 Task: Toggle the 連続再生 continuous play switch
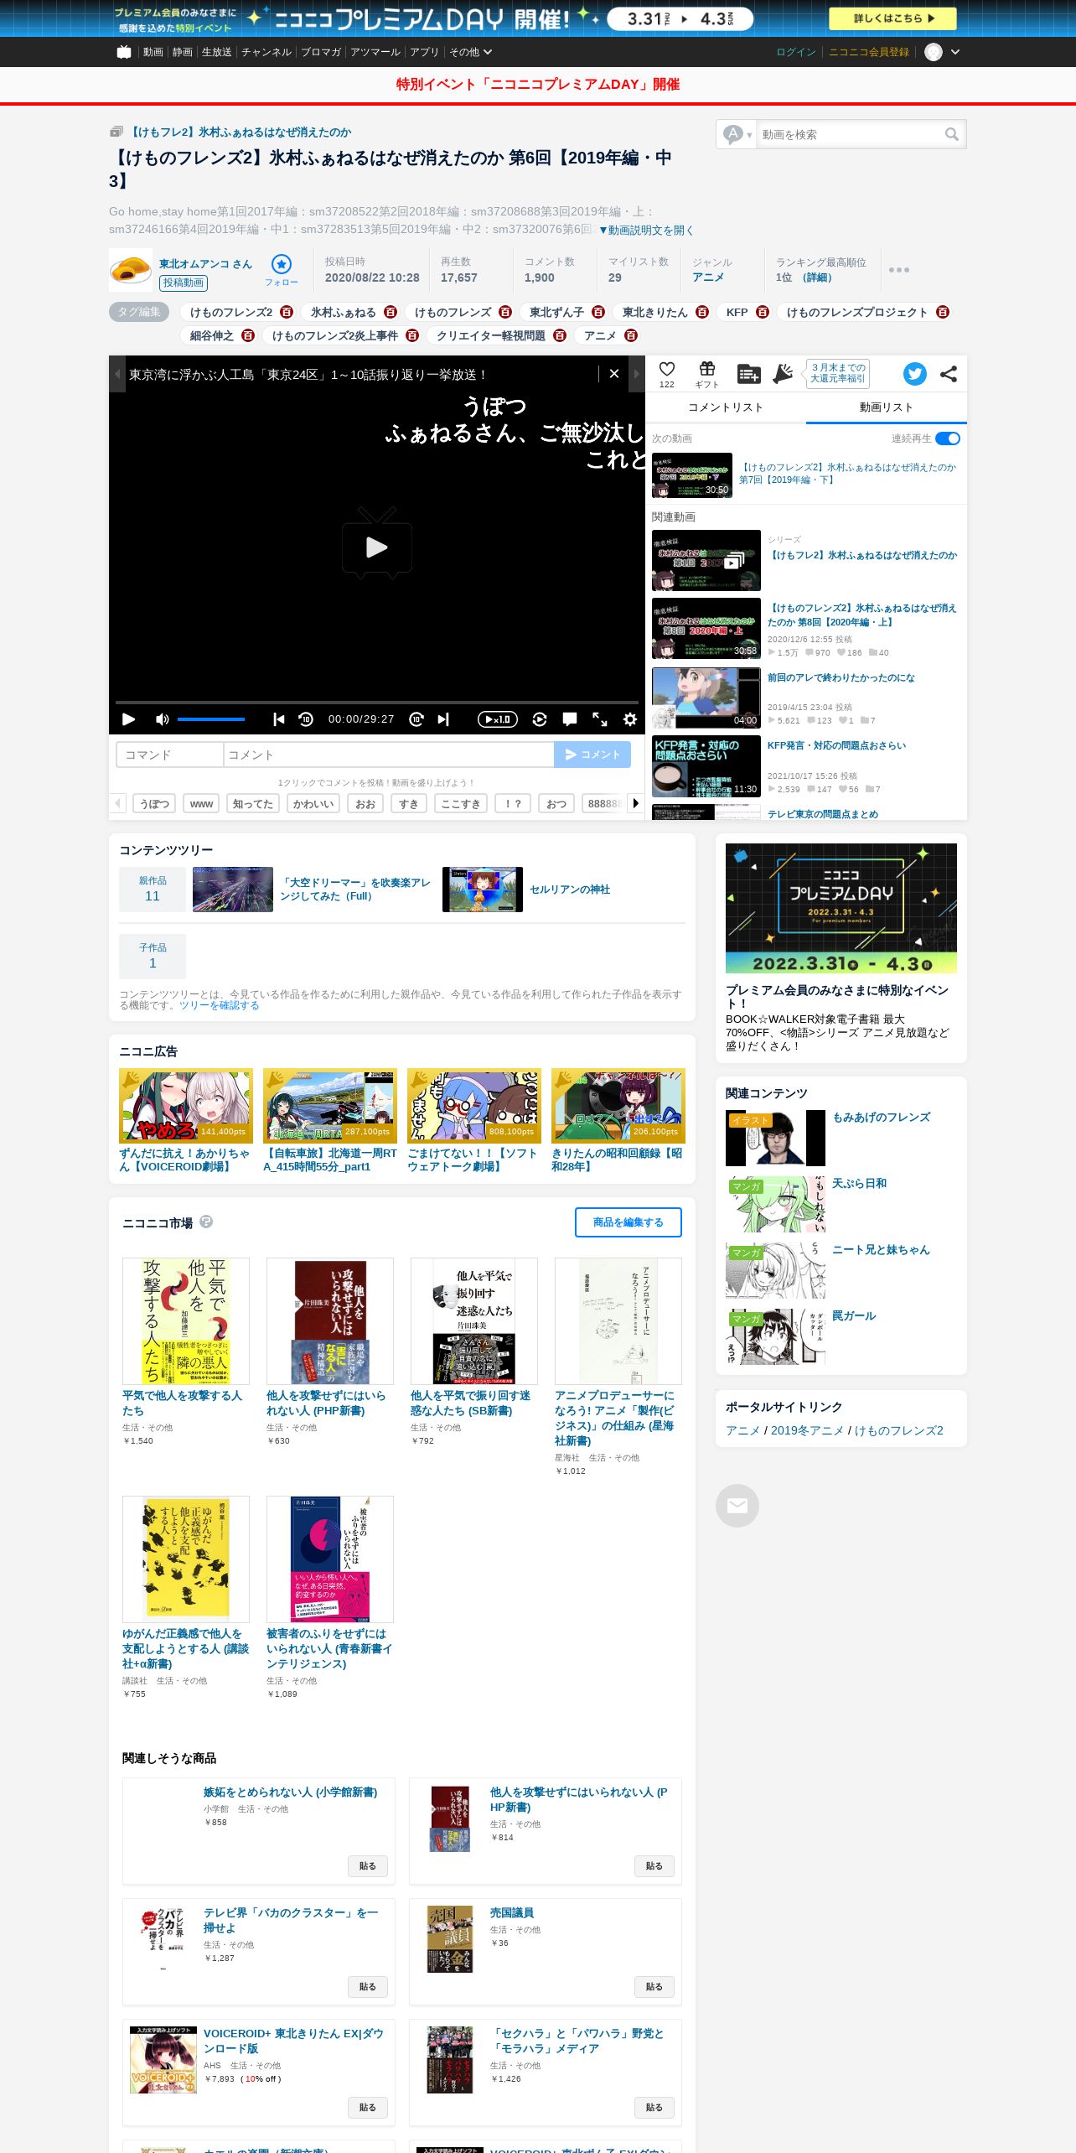pos(948,438)
